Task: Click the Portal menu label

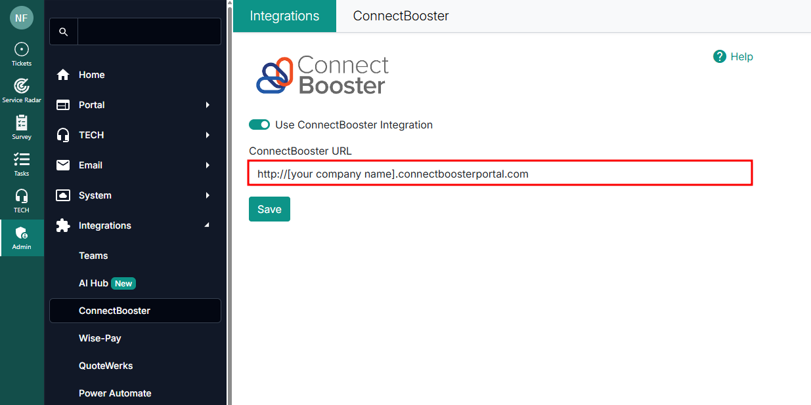Action: click(x=92, y=105)
